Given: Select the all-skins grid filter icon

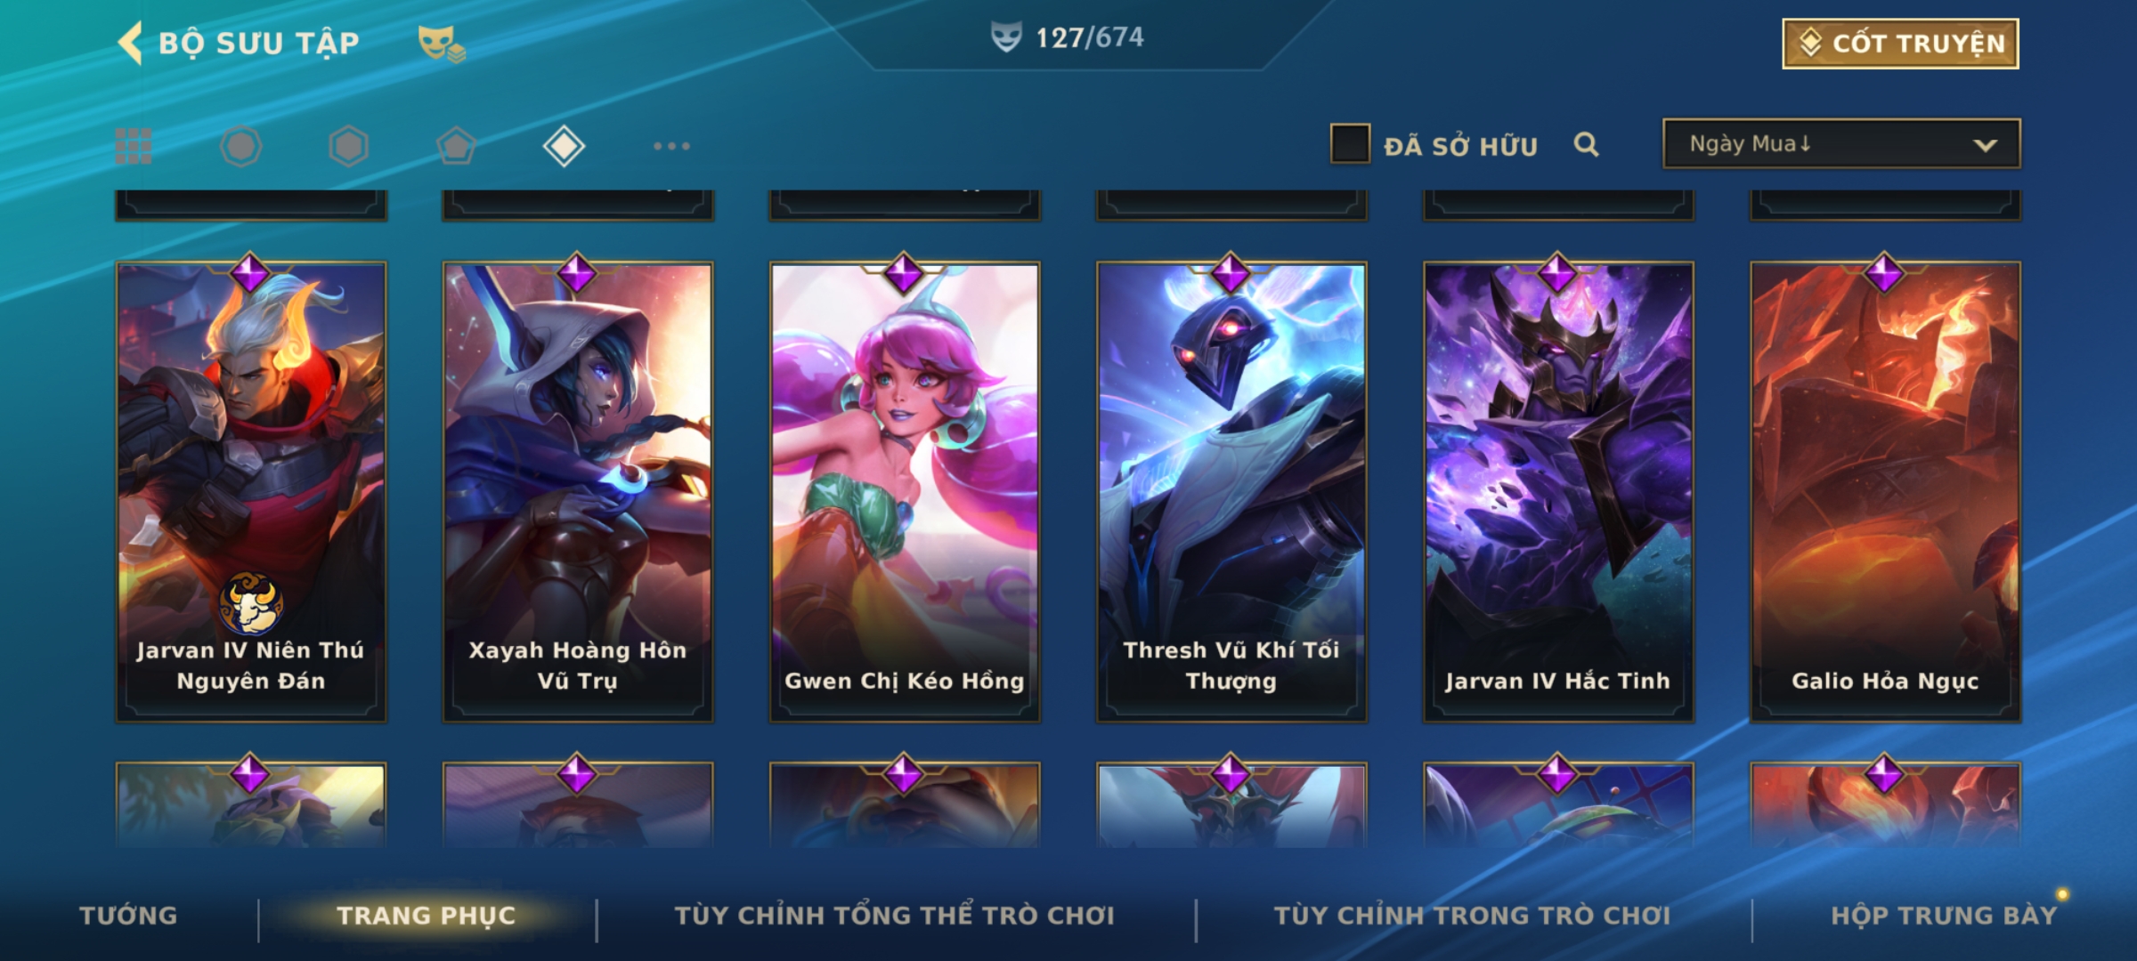Looking at the screenshot, I should [134, 146].
